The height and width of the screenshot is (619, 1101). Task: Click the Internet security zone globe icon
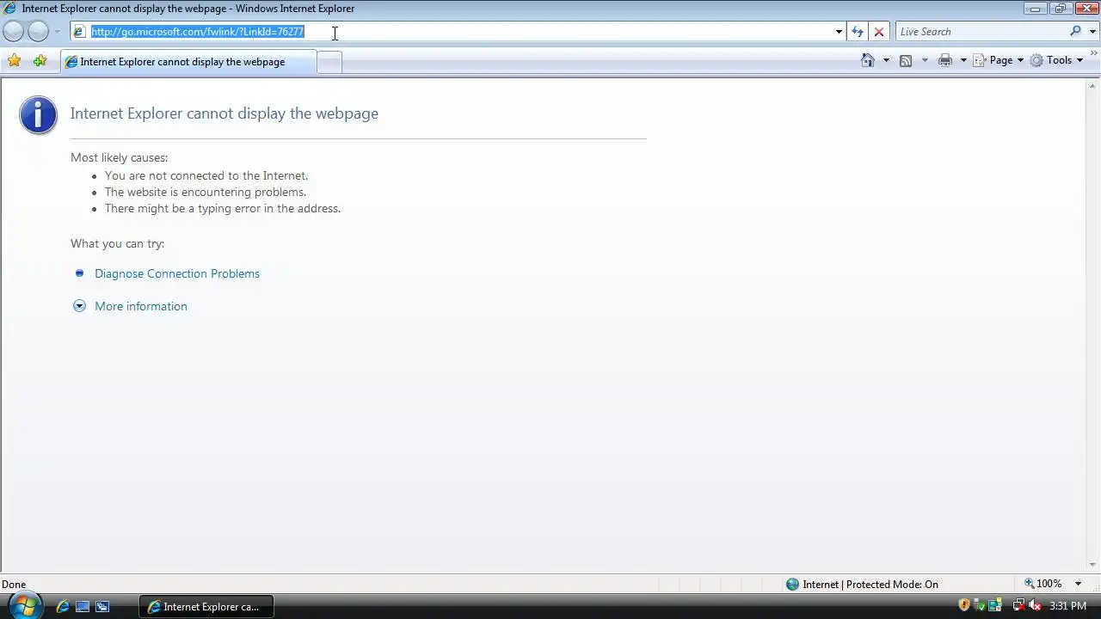[x=792, y=584]
